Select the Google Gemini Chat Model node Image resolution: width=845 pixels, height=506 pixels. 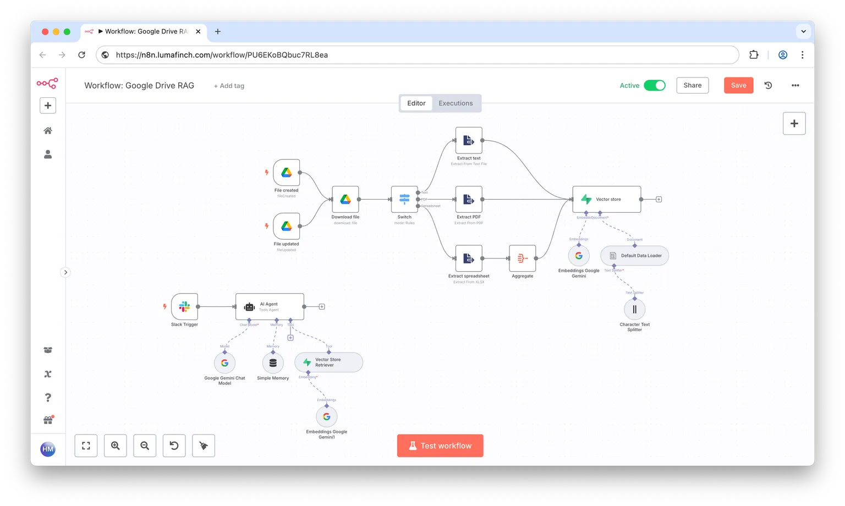pos(224,363)
